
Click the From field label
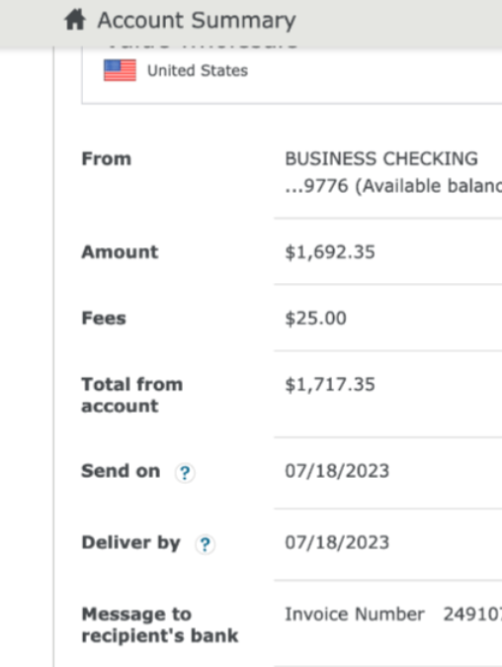tap(107, 158)
